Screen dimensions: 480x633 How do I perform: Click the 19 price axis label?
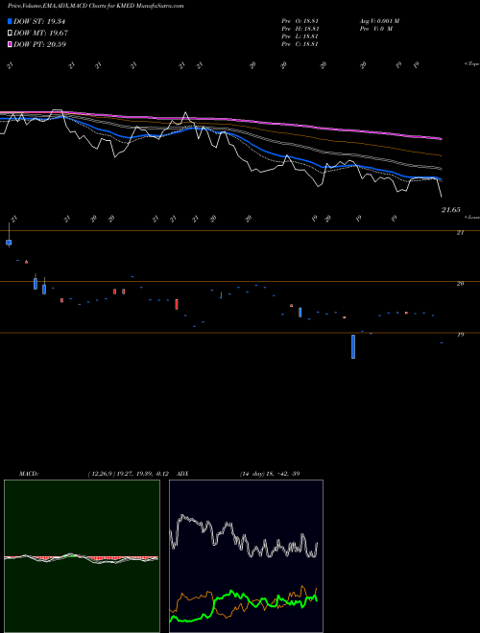click(460, 335)
